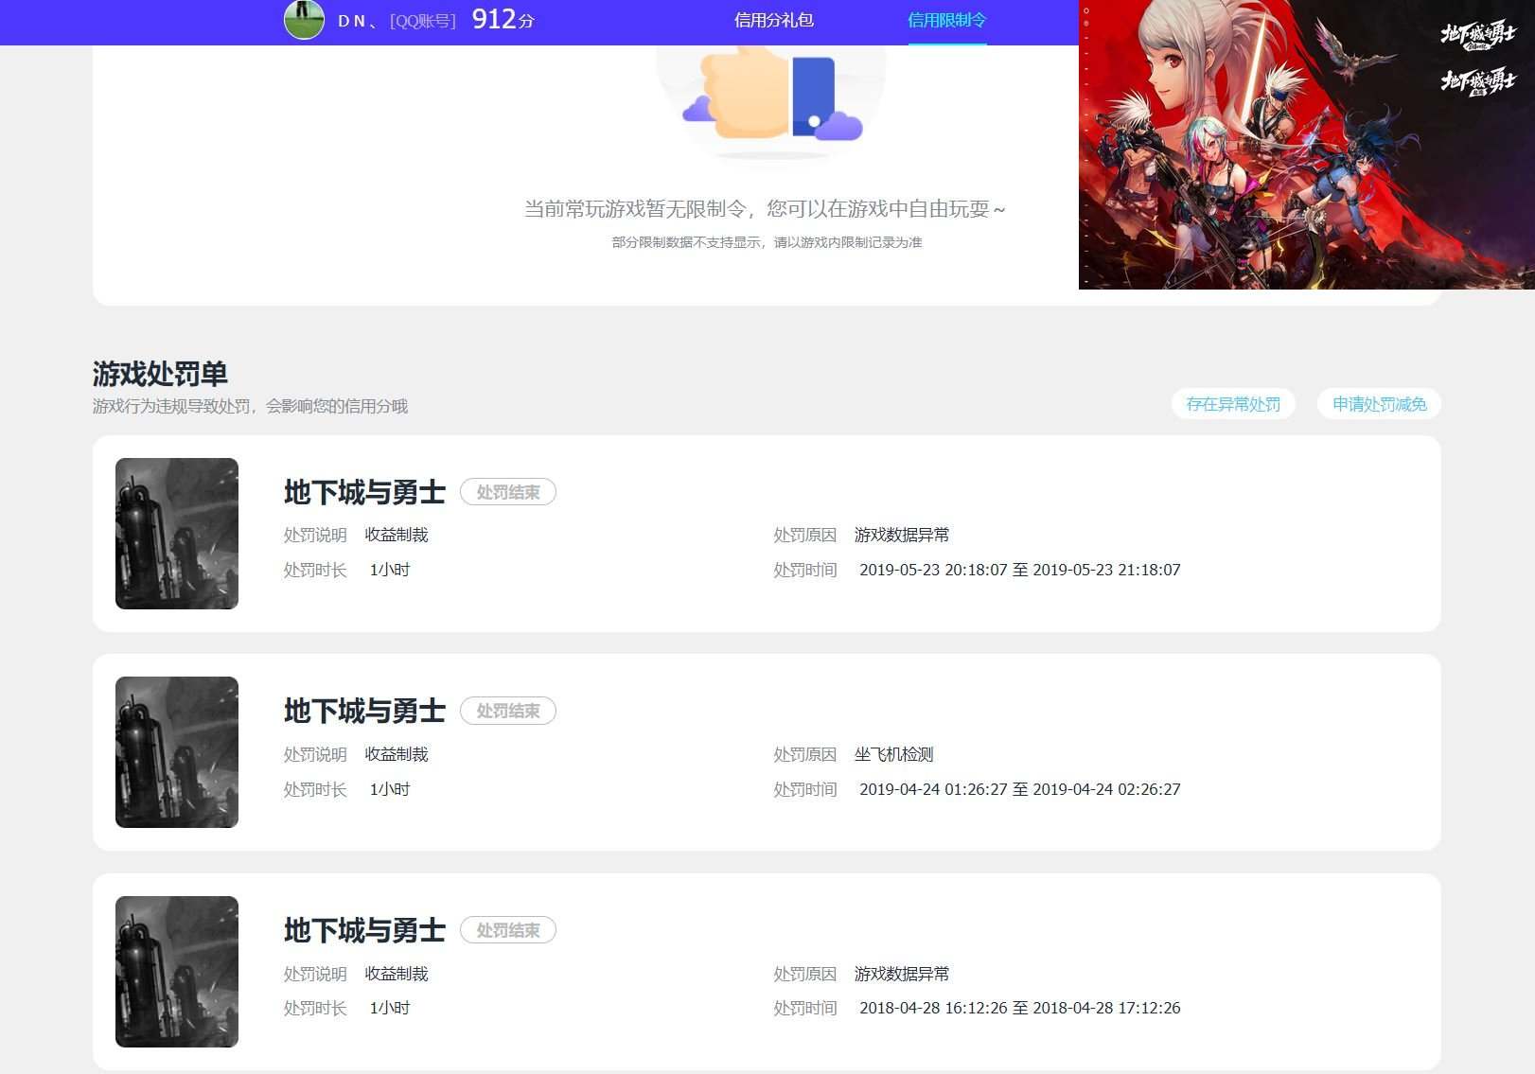Click 处罚结束 badge on 坐飞机检测 record

[x=508, y=711]
